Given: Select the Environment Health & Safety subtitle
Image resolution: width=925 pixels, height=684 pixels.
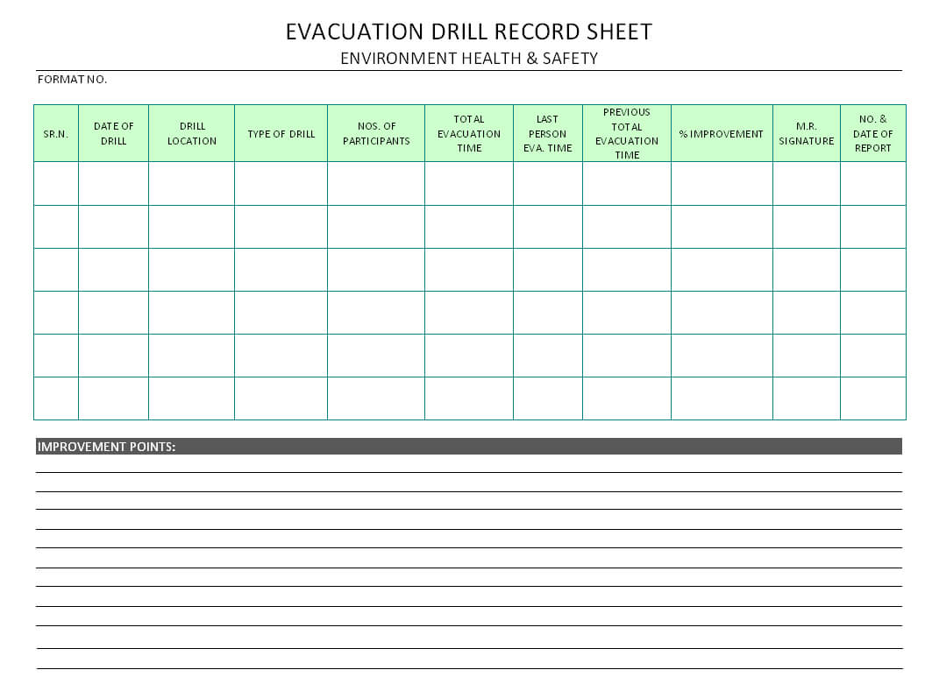Looking at the screenshot, I should 468,59.
